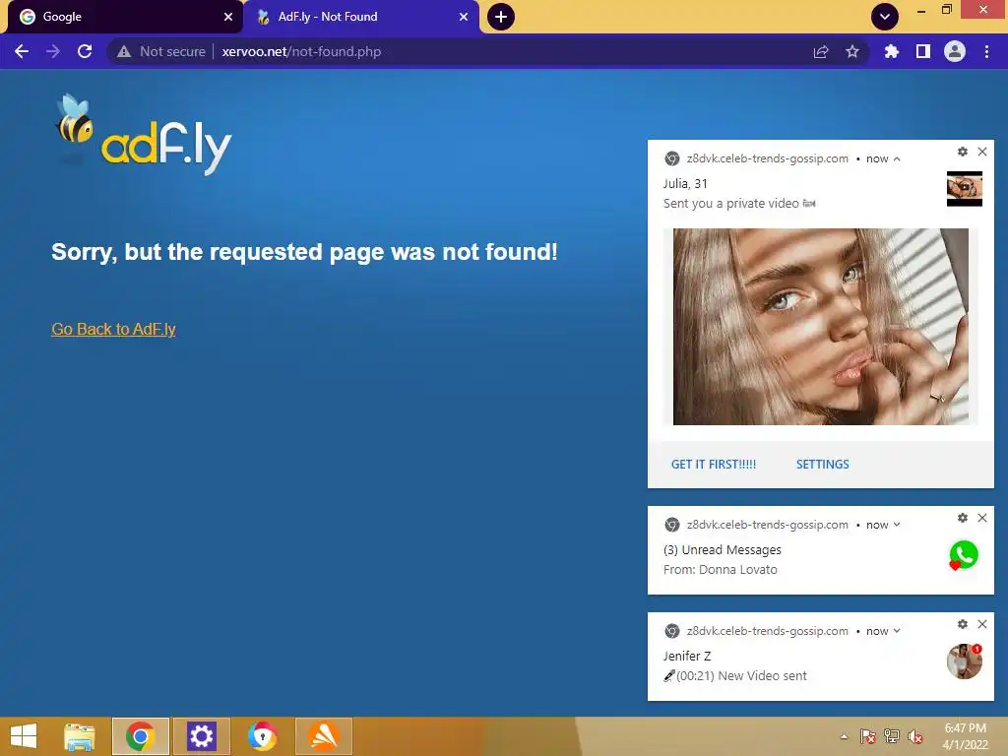Image resolution: width=1008 pixels, height=756 pixels.
Task: Dismiss the Jenifer Z notification
Action: click(982, 623)
